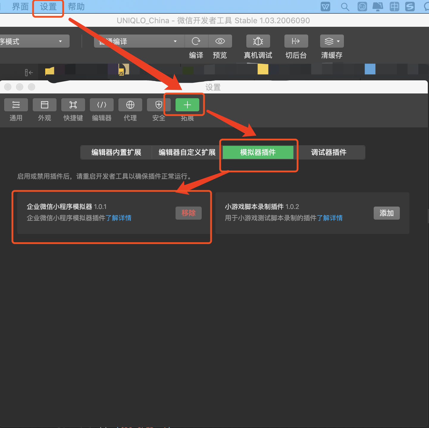Click the 切后台 icon button
This screenshot has height=428, width=429.
(296, 41)
